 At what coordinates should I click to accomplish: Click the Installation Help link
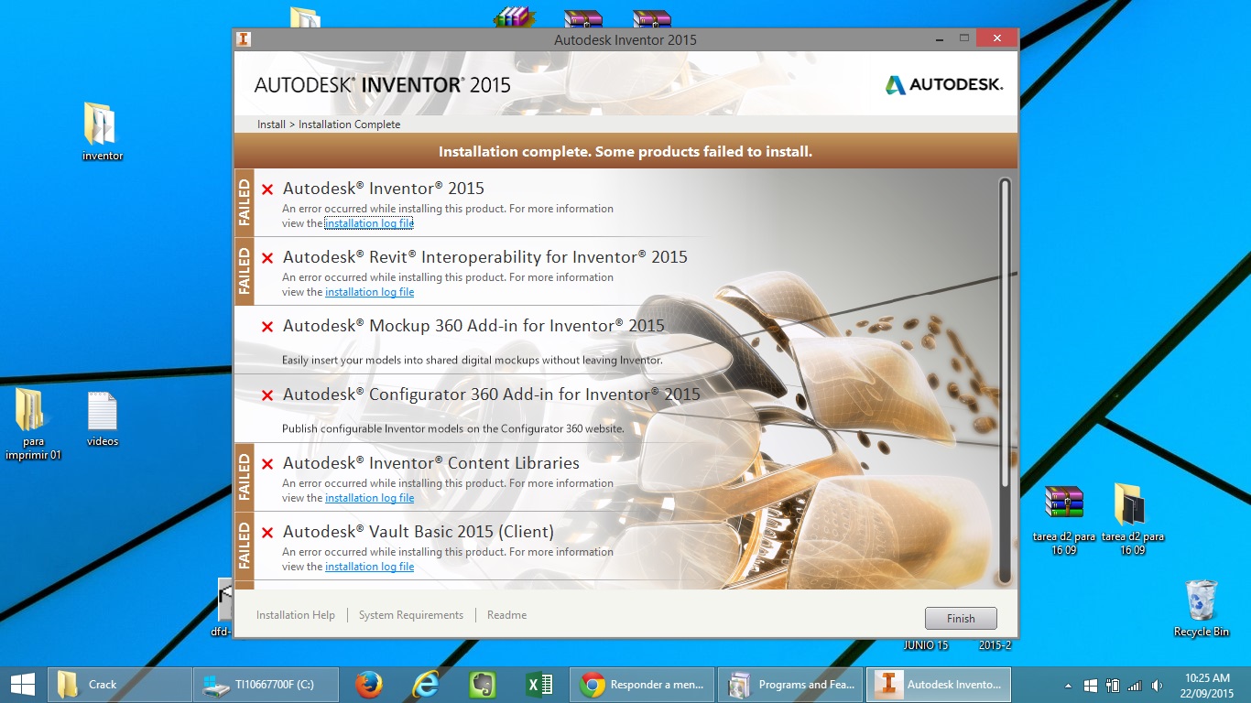(x=295, y=614)
